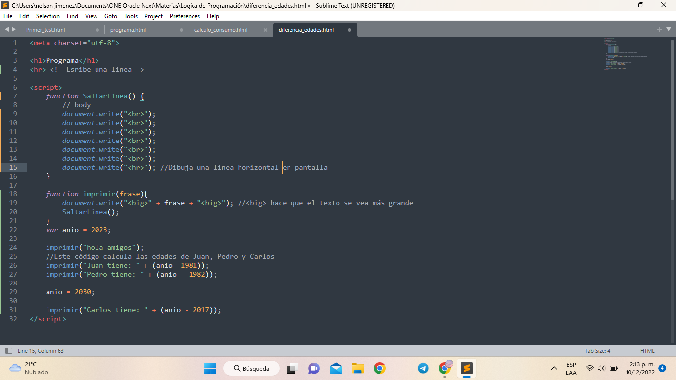Open the Help menu
The height and width of the screenshot is (380, 676).
pyautogui.click(x=213, y=16)
